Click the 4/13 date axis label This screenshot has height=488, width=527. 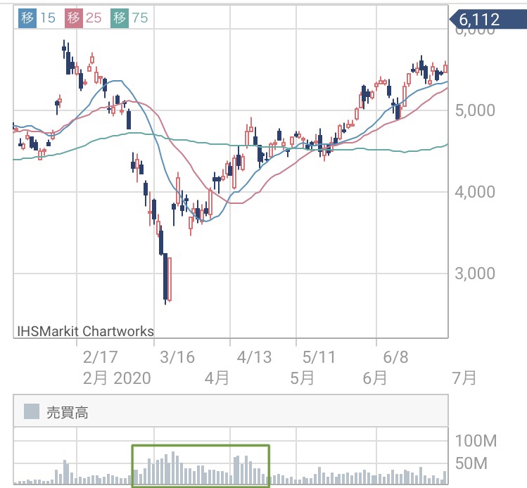pyautogui.click(x=254, y=357)
